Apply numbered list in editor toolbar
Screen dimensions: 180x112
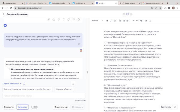[x=120, y=21]
